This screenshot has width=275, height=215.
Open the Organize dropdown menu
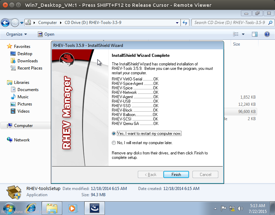[16, 34]
